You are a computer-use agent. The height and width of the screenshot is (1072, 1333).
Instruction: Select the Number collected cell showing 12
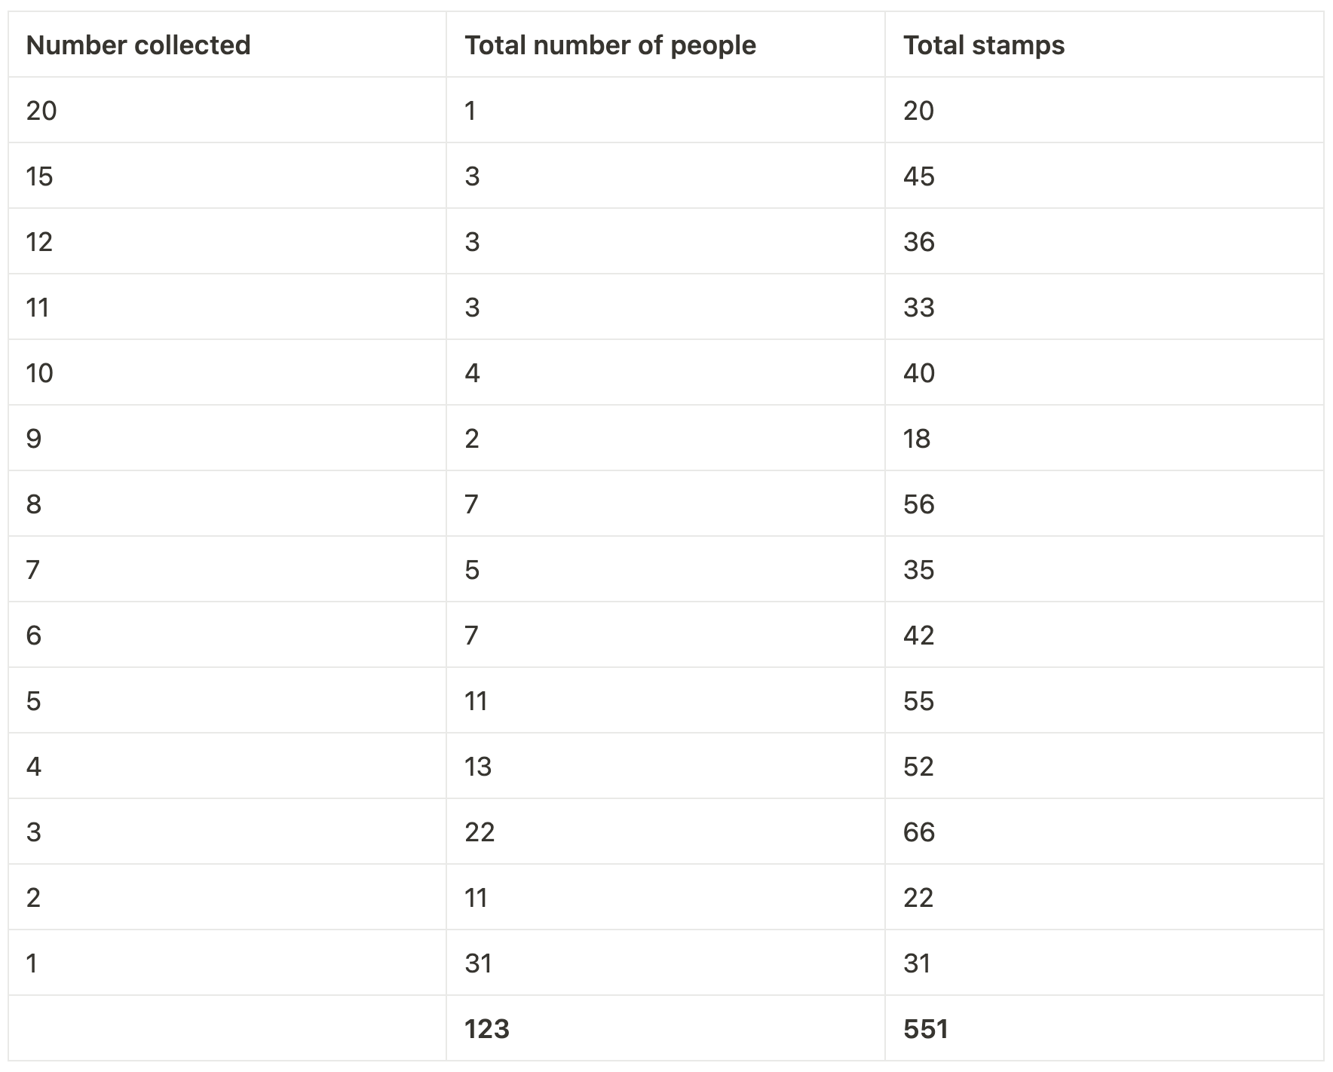(40, 242)
